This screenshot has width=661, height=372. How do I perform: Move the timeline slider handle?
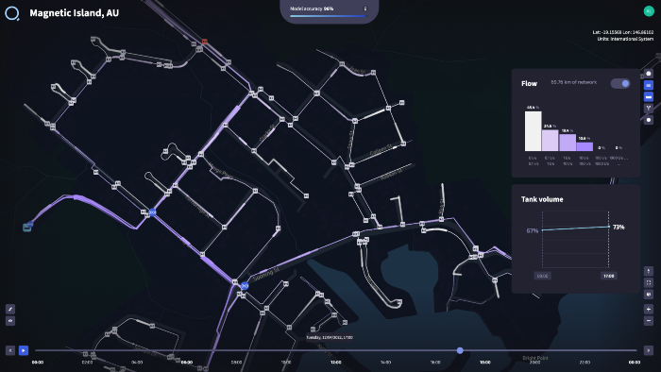(460, 350)
